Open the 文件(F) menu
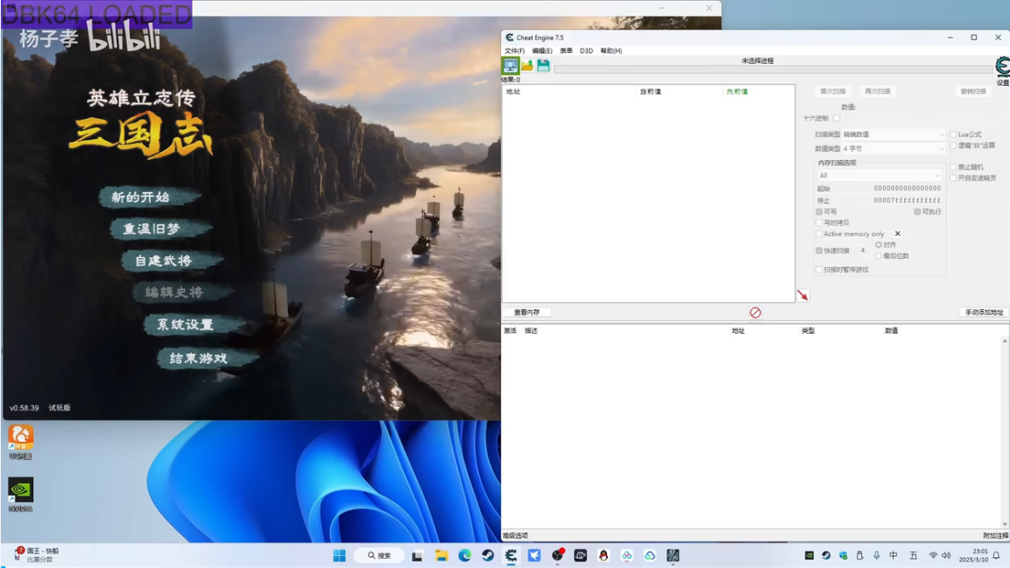The width and height of the screenshot is (1010, 568). [x=514, y=51]
